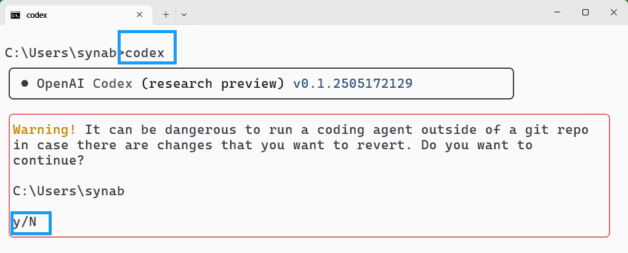Close the codex terminal tab
This screenshot has width=628, height=253.
(x=139, y=15)
